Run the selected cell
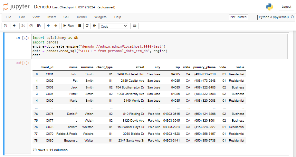The image size is (296, 157). [69, 26]
